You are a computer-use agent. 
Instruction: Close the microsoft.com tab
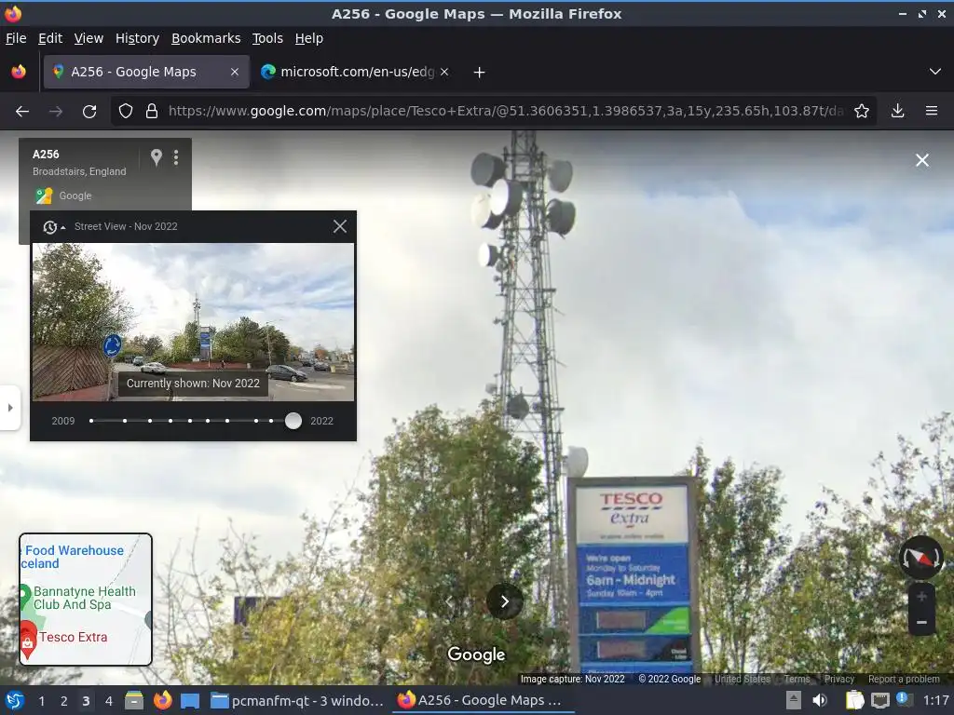pyautogui.click(x=444, y=72)
